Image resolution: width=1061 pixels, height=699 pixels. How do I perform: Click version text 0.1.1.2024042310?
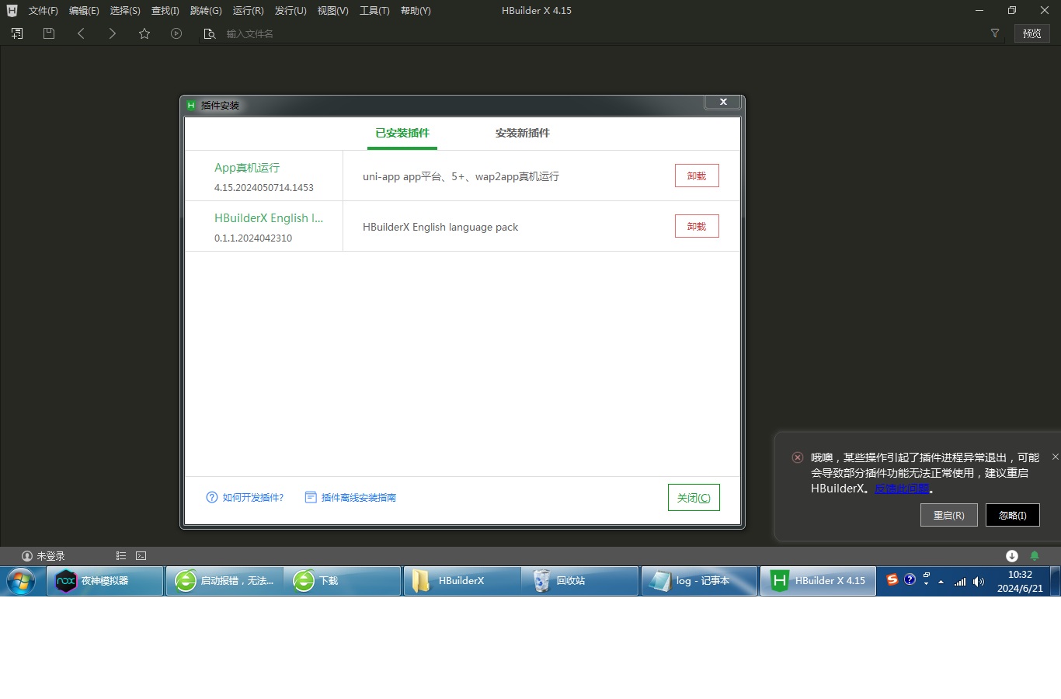click(x=253, y=238)
